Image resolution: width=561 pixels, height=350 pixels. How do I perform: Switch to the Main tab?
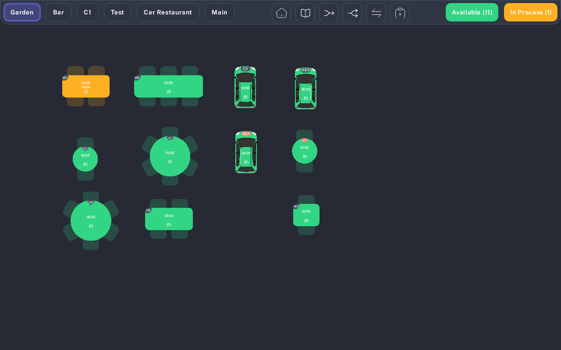[x=220, y=12]
